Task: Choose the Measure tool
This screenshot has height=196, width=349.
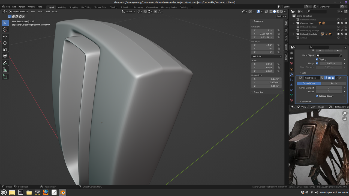Action: coord(5,70)
